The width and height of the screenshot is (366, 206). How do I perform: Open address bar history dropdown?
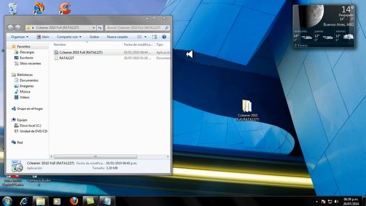tap(94, 28)
